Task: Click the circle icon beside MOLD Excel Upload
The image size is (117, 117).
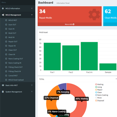Action: (6, 80)
